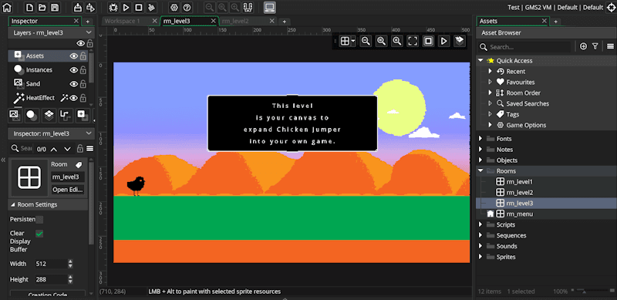Image resolution: width=617 pixels, height=300 pixels.
Task: Toggle the room editor view rectangle icon
Action: [x=428, y=41]
